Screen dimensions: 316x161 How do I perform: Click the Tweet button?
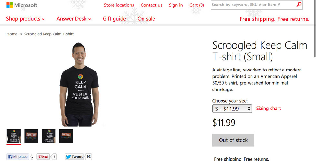pos(74,157)
